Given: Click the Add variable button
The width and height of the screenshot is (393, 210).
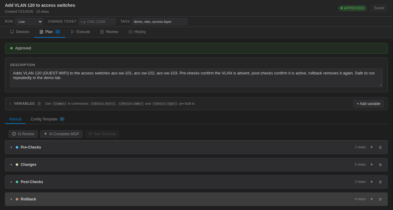Looking at the screenshot, I should point(369,104).
